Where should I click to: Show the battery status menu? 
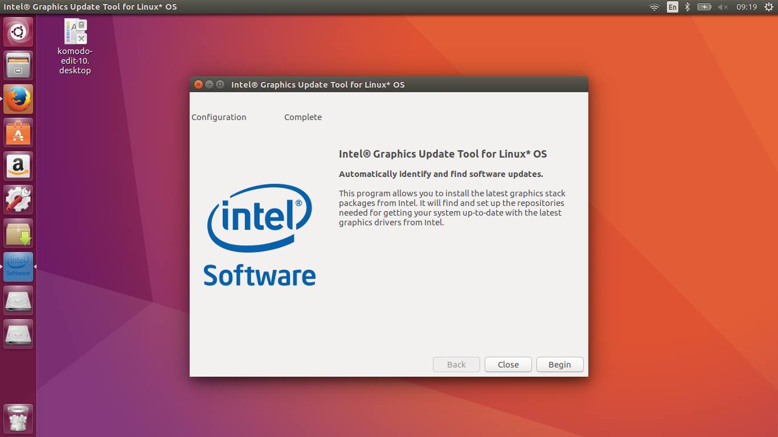pos(705,7)
